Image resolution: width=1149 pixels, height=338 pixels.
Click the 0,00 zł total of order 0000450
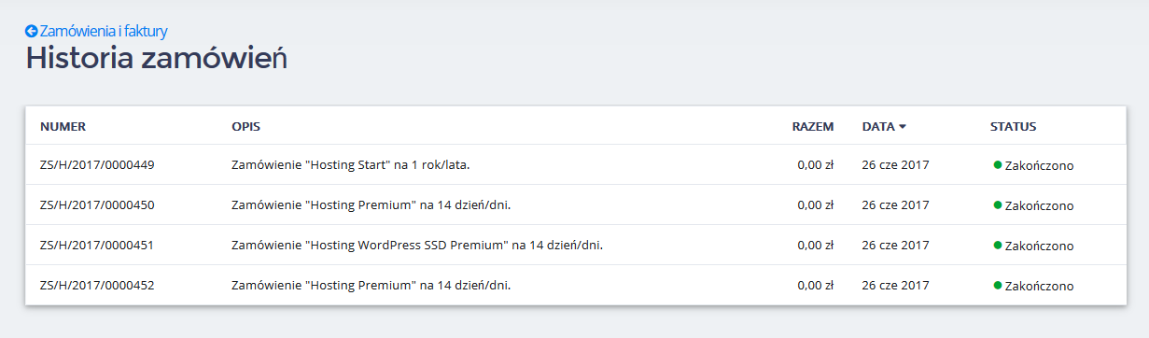point(816,205)
